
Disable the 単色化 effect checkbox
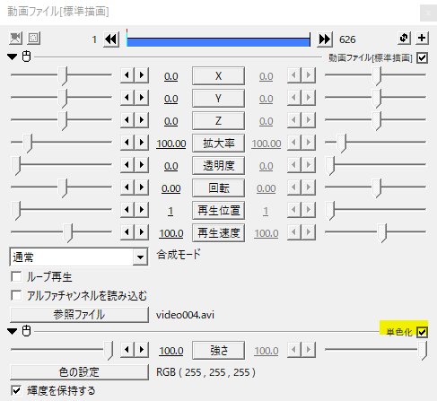point(422,332)
